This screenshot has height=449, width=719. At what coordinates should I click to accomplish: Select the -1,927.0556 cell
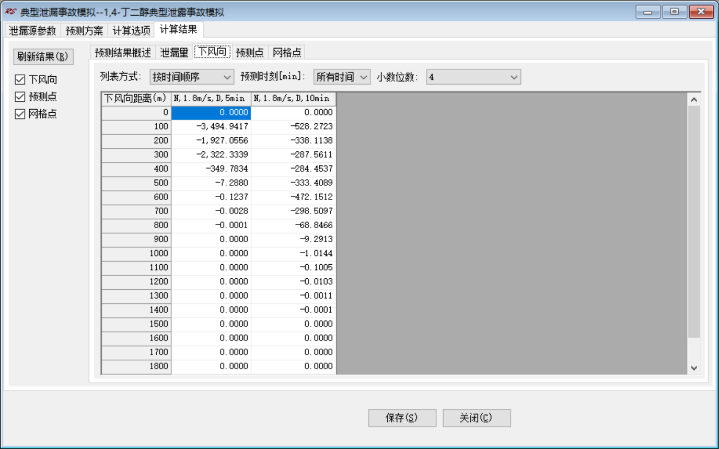point(211,141)
